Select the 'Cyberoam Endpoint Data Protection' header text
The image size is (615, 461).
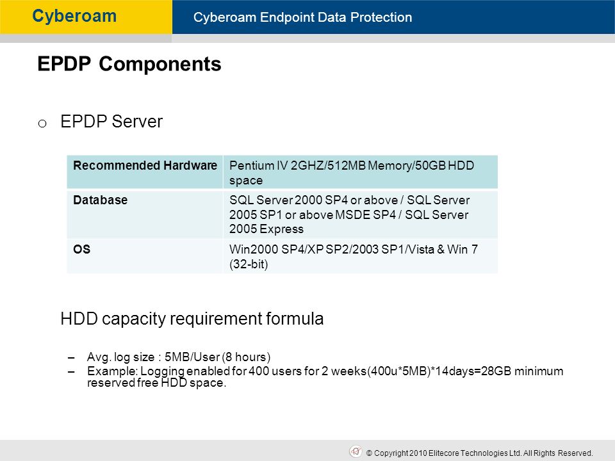302,17
